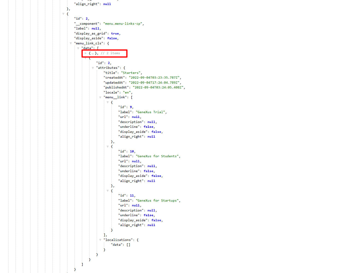Click "display_aside": false below display_as_grid

[96, 38]
